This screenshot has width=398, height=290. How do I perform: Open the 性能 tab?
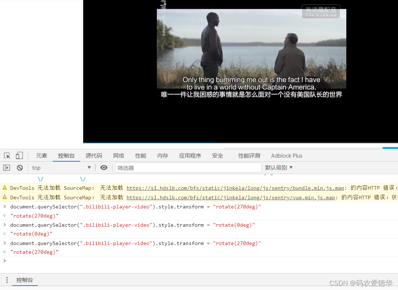(141, 155)
